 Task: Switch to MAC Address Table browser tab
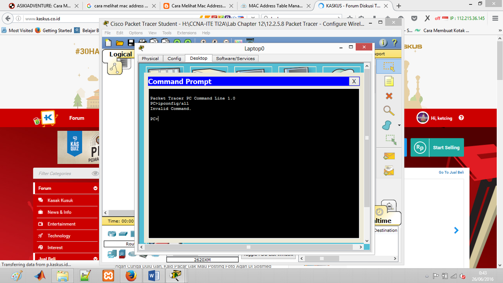pos(275,6)
